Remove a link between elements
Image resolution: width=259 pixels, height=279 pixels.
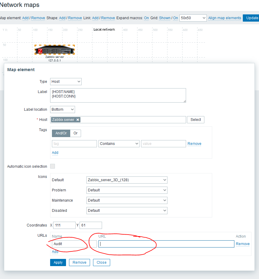[108, 18]
